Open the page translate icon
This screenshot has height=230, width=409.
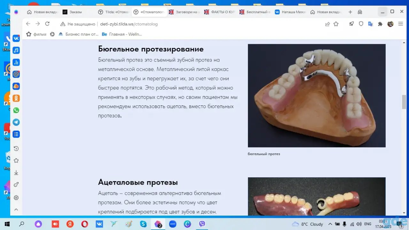pos(371,24)
